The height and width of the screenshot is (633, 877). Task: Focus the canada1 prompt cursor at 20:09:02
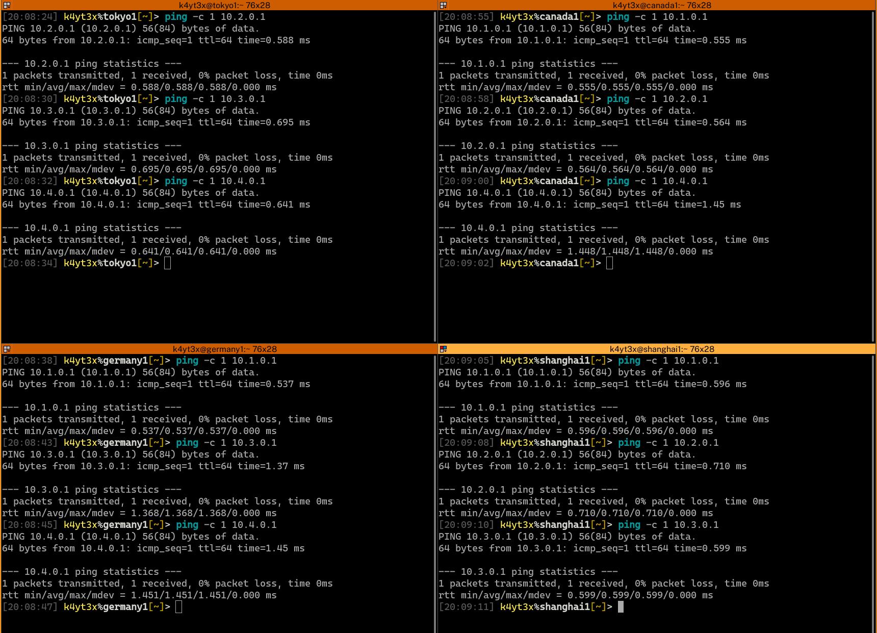click(x=609, y=263)
